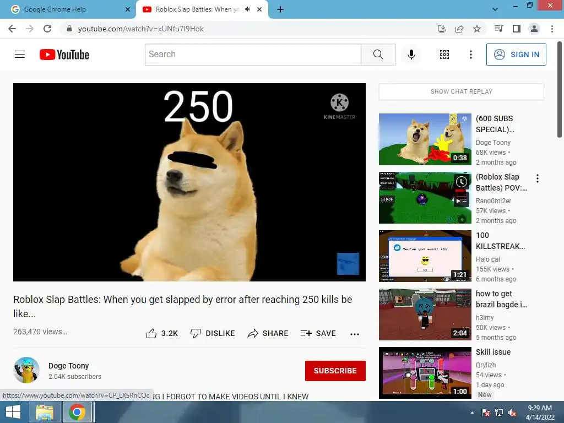Toggle Chrome side panel

tap(517, 29)
